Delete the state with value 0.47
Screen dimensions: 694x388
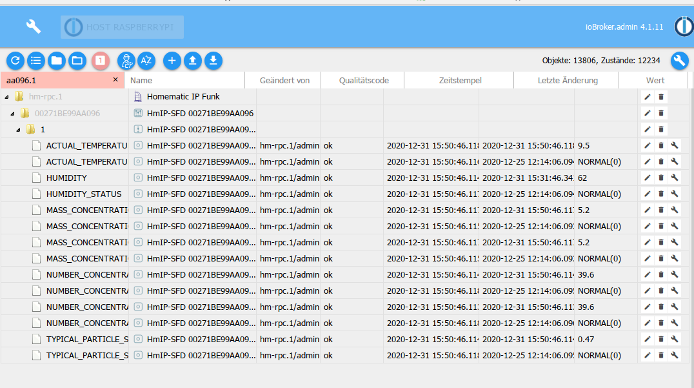[661, 339]
